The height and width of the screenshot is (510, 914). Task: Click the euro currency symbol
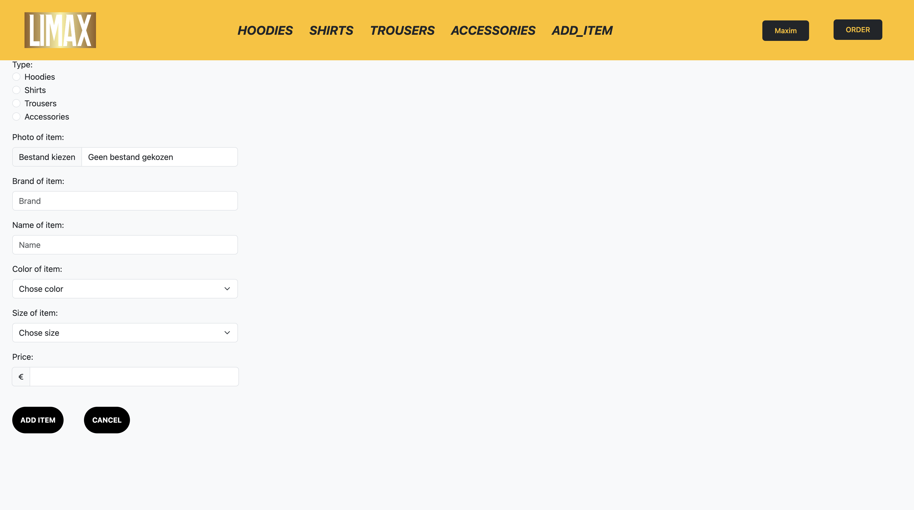pyautogui.click(x=21, y=376)
